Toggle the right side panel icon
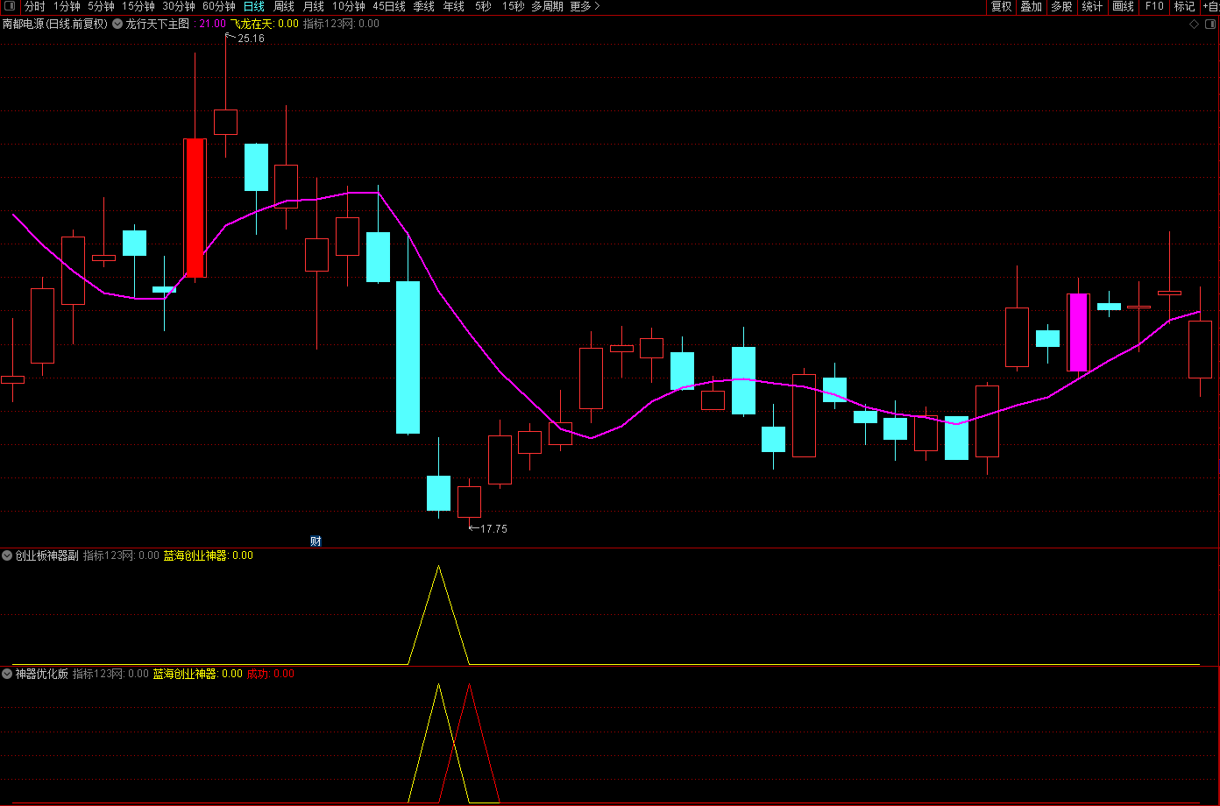The height and width of the screenshot is (806, 1220). [1209, 25]
